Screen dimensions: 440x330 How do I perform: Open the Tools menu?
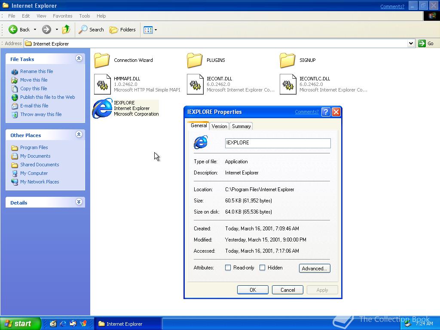(x=85, y=16)
